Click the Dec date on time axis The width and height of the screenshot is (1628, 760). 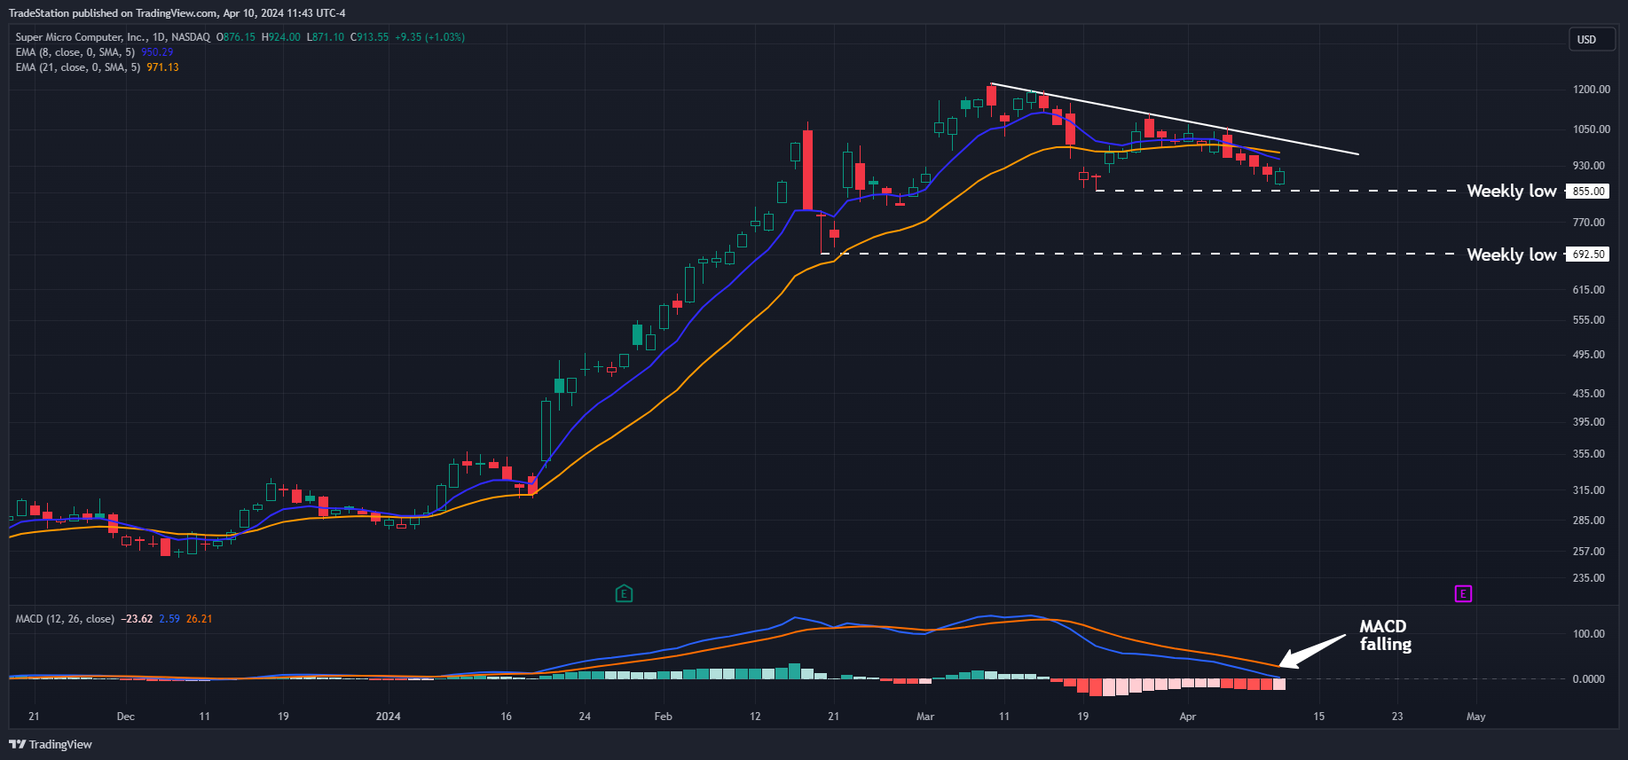point(126,717)
